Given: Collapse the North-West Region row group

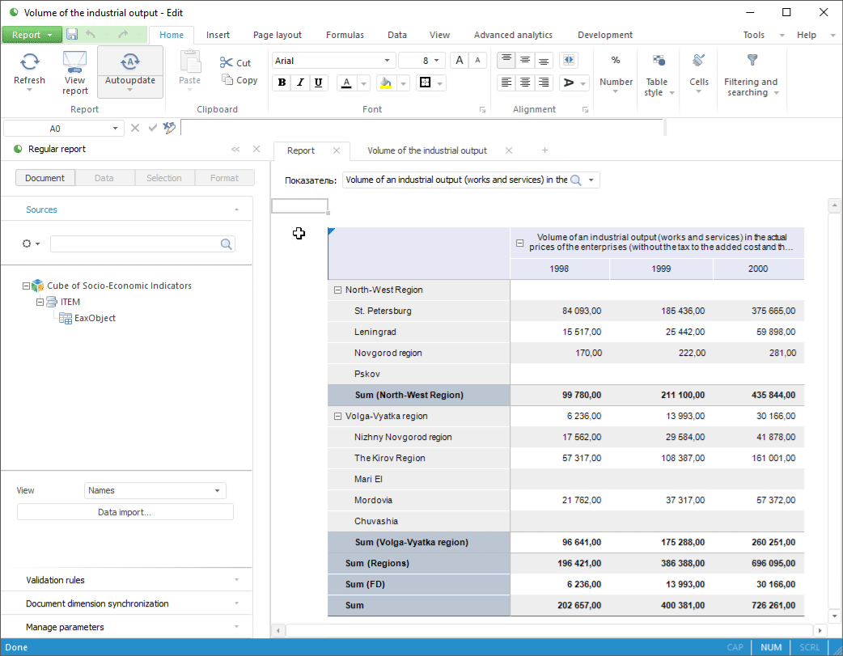Looking at the screenshot, I should (337, 290).
